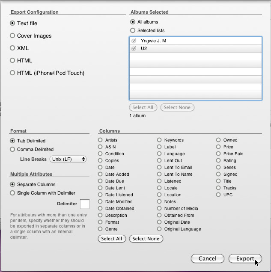Enable the UPC column
Viewport: 271px width, 272px height.
point(218,195)
